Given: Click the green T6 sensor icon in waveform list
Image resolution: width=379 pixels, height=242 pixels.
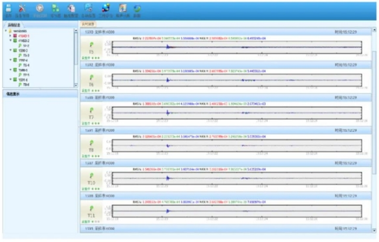Looking at the screenshot, I should (x=92, y=77).
